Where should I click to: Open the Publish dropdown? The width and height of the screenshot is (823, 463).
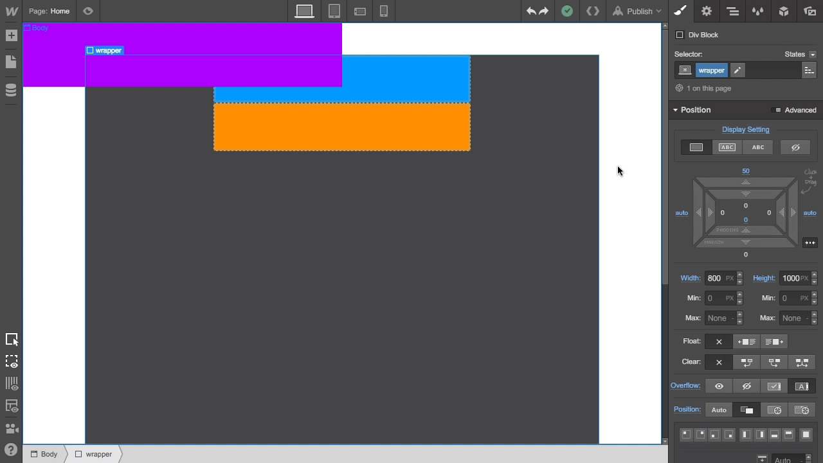pyautogui.click(x=637, y=11)
